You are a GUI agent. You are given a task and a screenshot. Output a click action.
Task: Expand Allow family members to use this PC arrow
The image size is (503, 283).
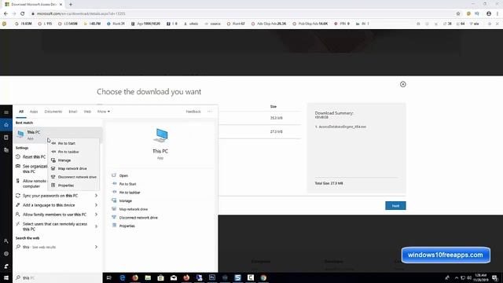96,215
